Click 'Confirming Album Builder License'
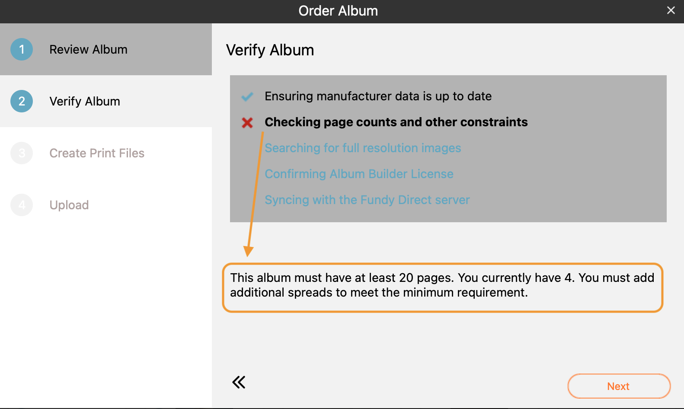The image size is (684, 409). (x=359, y=174)
